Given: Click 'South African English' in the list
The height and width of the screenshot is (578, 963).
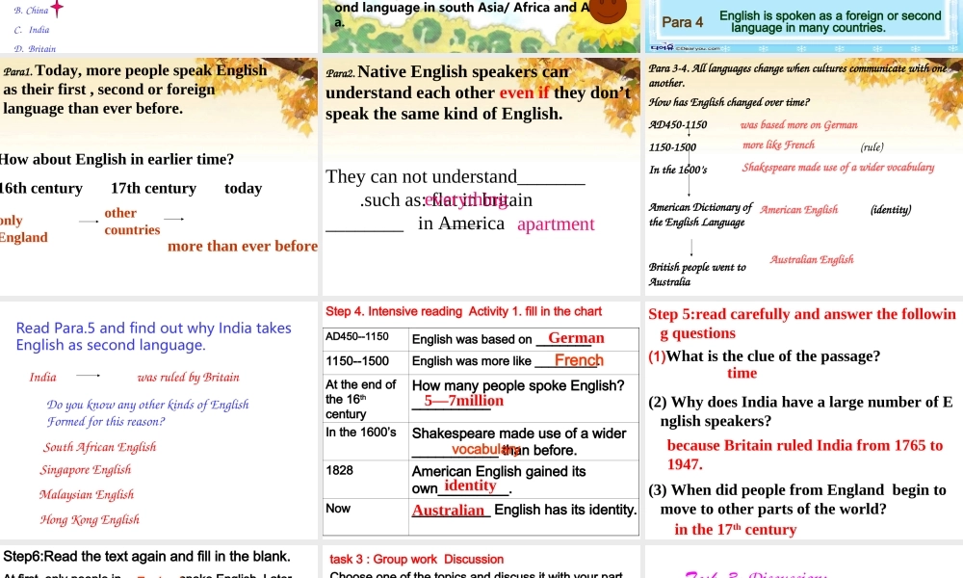Looking at the screenshot, I should [99, 447].
